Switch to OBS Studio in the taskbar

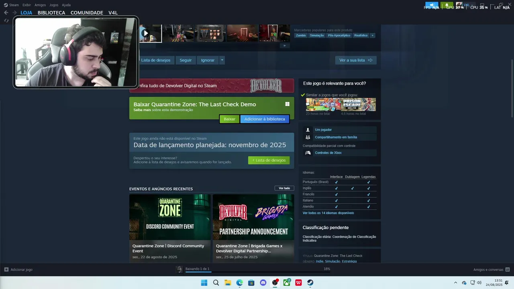pos(275,283)
